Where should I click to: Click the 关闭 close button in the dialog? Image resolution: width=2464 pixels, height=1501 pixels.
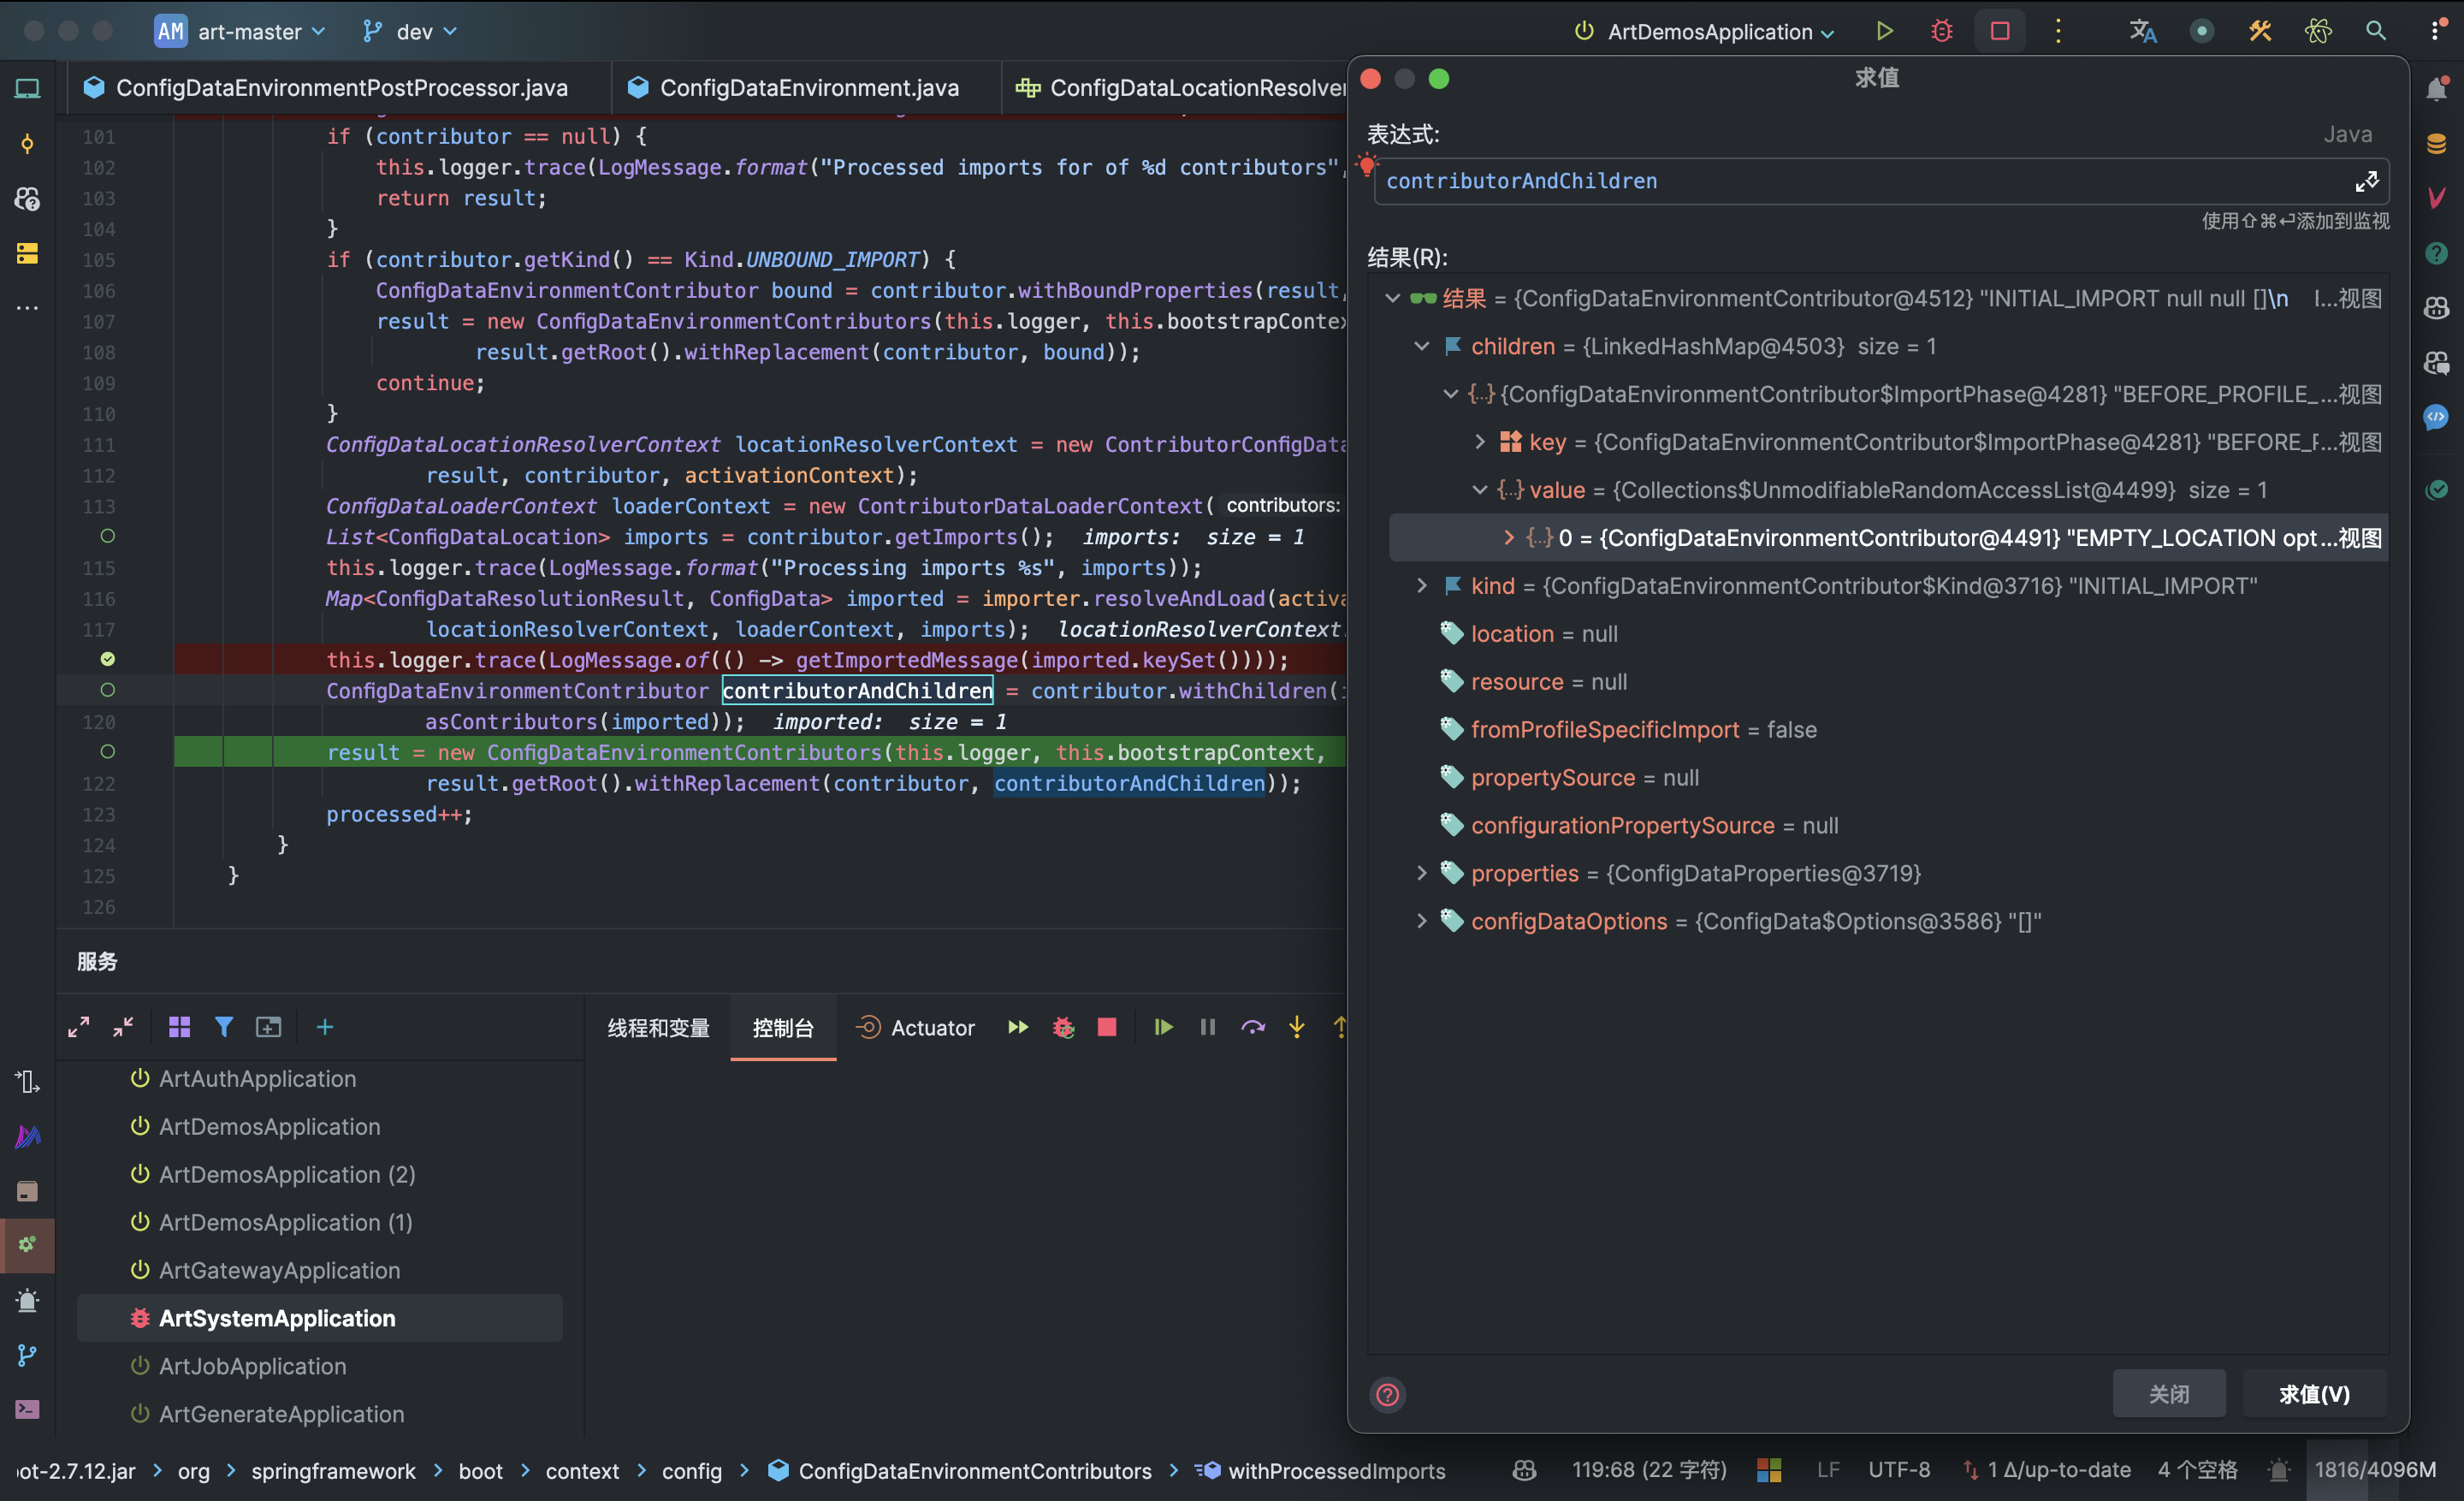(2168, 1394)
